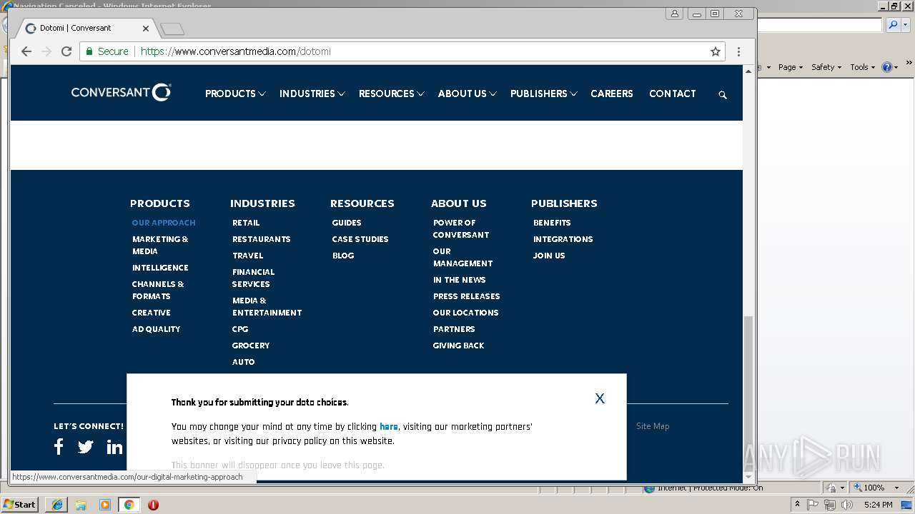Image resolution: width=915 pixels, height=514 pixels.
Task: Open the Our Management link
Action: click(x=463, y=257)
